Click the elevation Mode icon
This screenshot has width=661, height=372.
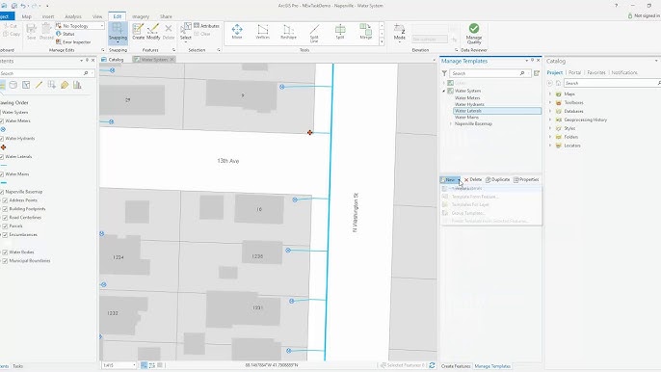click(x=399, y=33)
